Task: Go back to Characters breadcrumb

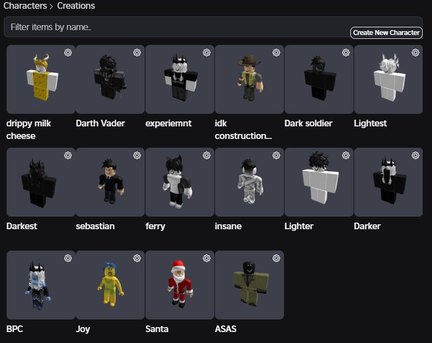Action: coord(25,6)
